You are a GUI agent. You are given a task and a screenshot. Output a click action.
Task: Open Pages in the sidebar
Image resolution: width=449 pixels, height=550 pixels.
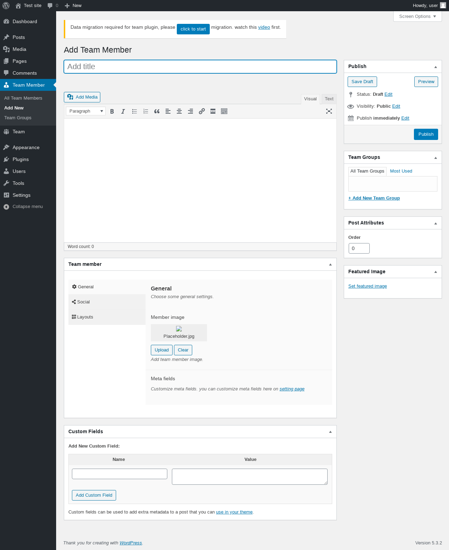28,61
